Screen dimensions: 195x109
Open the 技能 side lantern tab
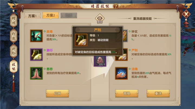coord(14,66)
